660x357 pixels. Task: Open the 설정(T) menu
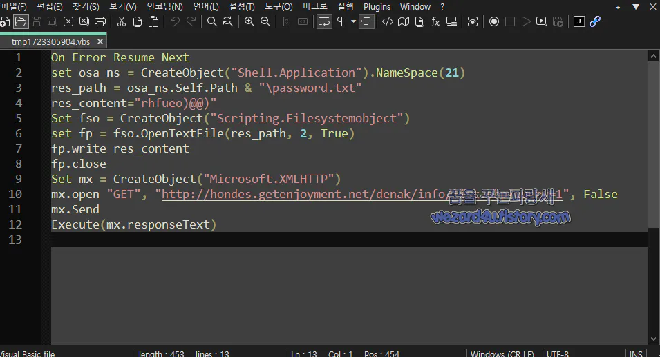[x=242, y=6]
